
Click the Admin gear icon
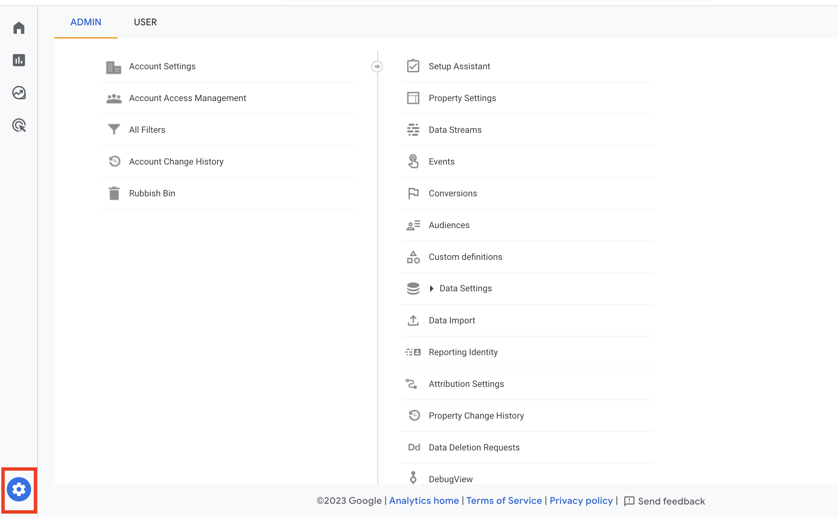(19, 489)
